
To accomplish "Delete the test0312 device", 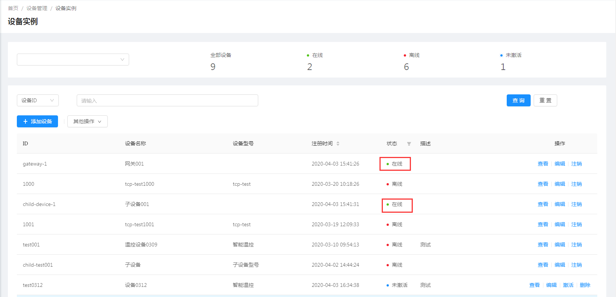I will [585, 285].
